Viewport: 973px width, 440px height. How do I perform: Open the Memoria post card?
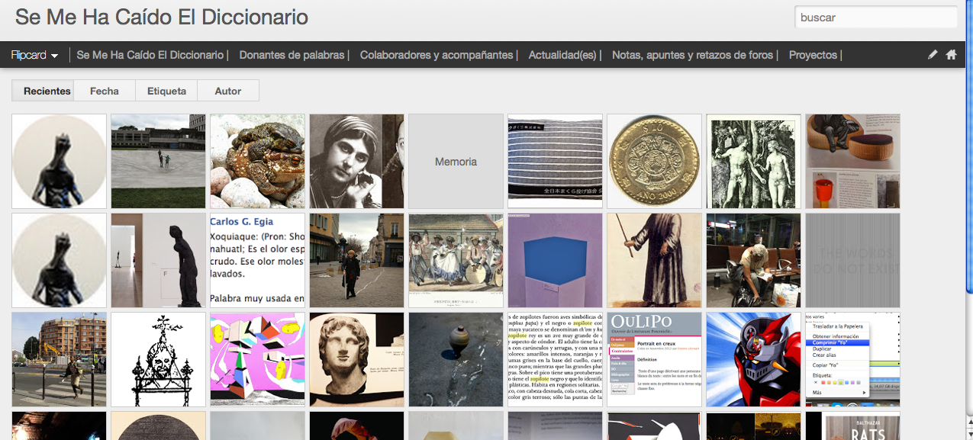(456, 162)
